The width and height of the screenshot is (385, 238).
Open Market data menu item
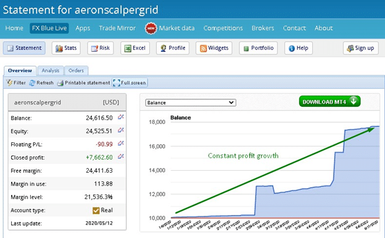tap(176, 28)
